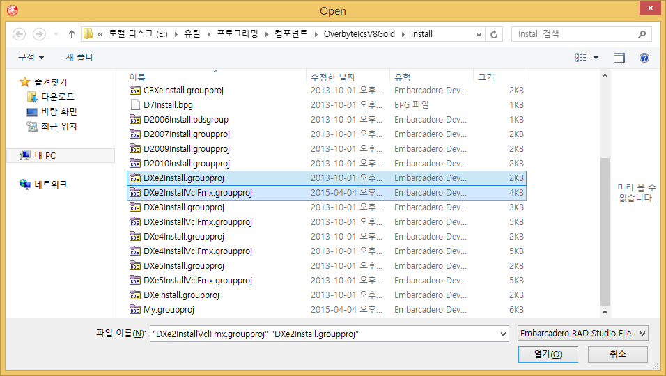Refresh the current folder listing
Image resolution: width=666 pixels, height=376 pixels.
tap(495, 34)
